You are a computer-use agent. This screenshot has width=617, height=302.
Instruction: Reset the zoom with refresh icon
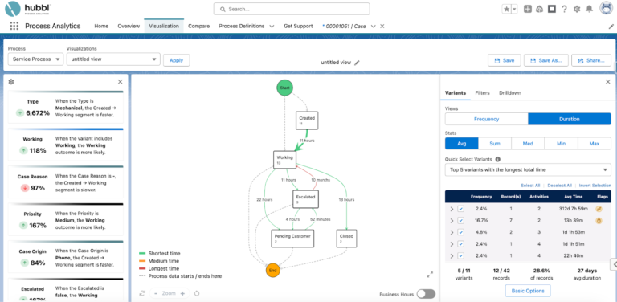click(x=197, y=293)
